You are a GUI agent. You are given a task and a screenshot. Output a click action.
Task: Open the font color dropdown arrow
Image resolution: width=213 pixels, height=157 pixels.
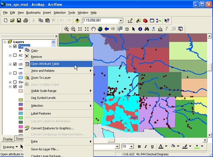coord(166,146)
